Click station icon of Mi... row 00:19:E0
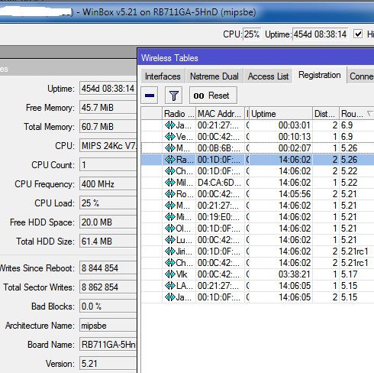The width and height of the screenshot is (374, 373). click(x=169, y=217)
